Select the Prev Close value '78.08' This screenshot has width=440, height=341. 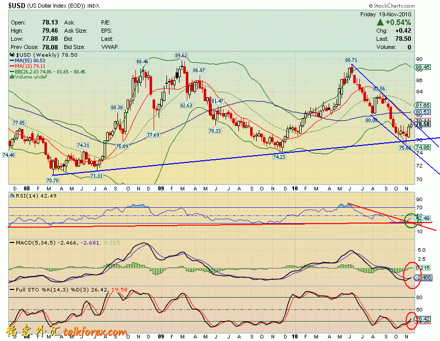50,47
